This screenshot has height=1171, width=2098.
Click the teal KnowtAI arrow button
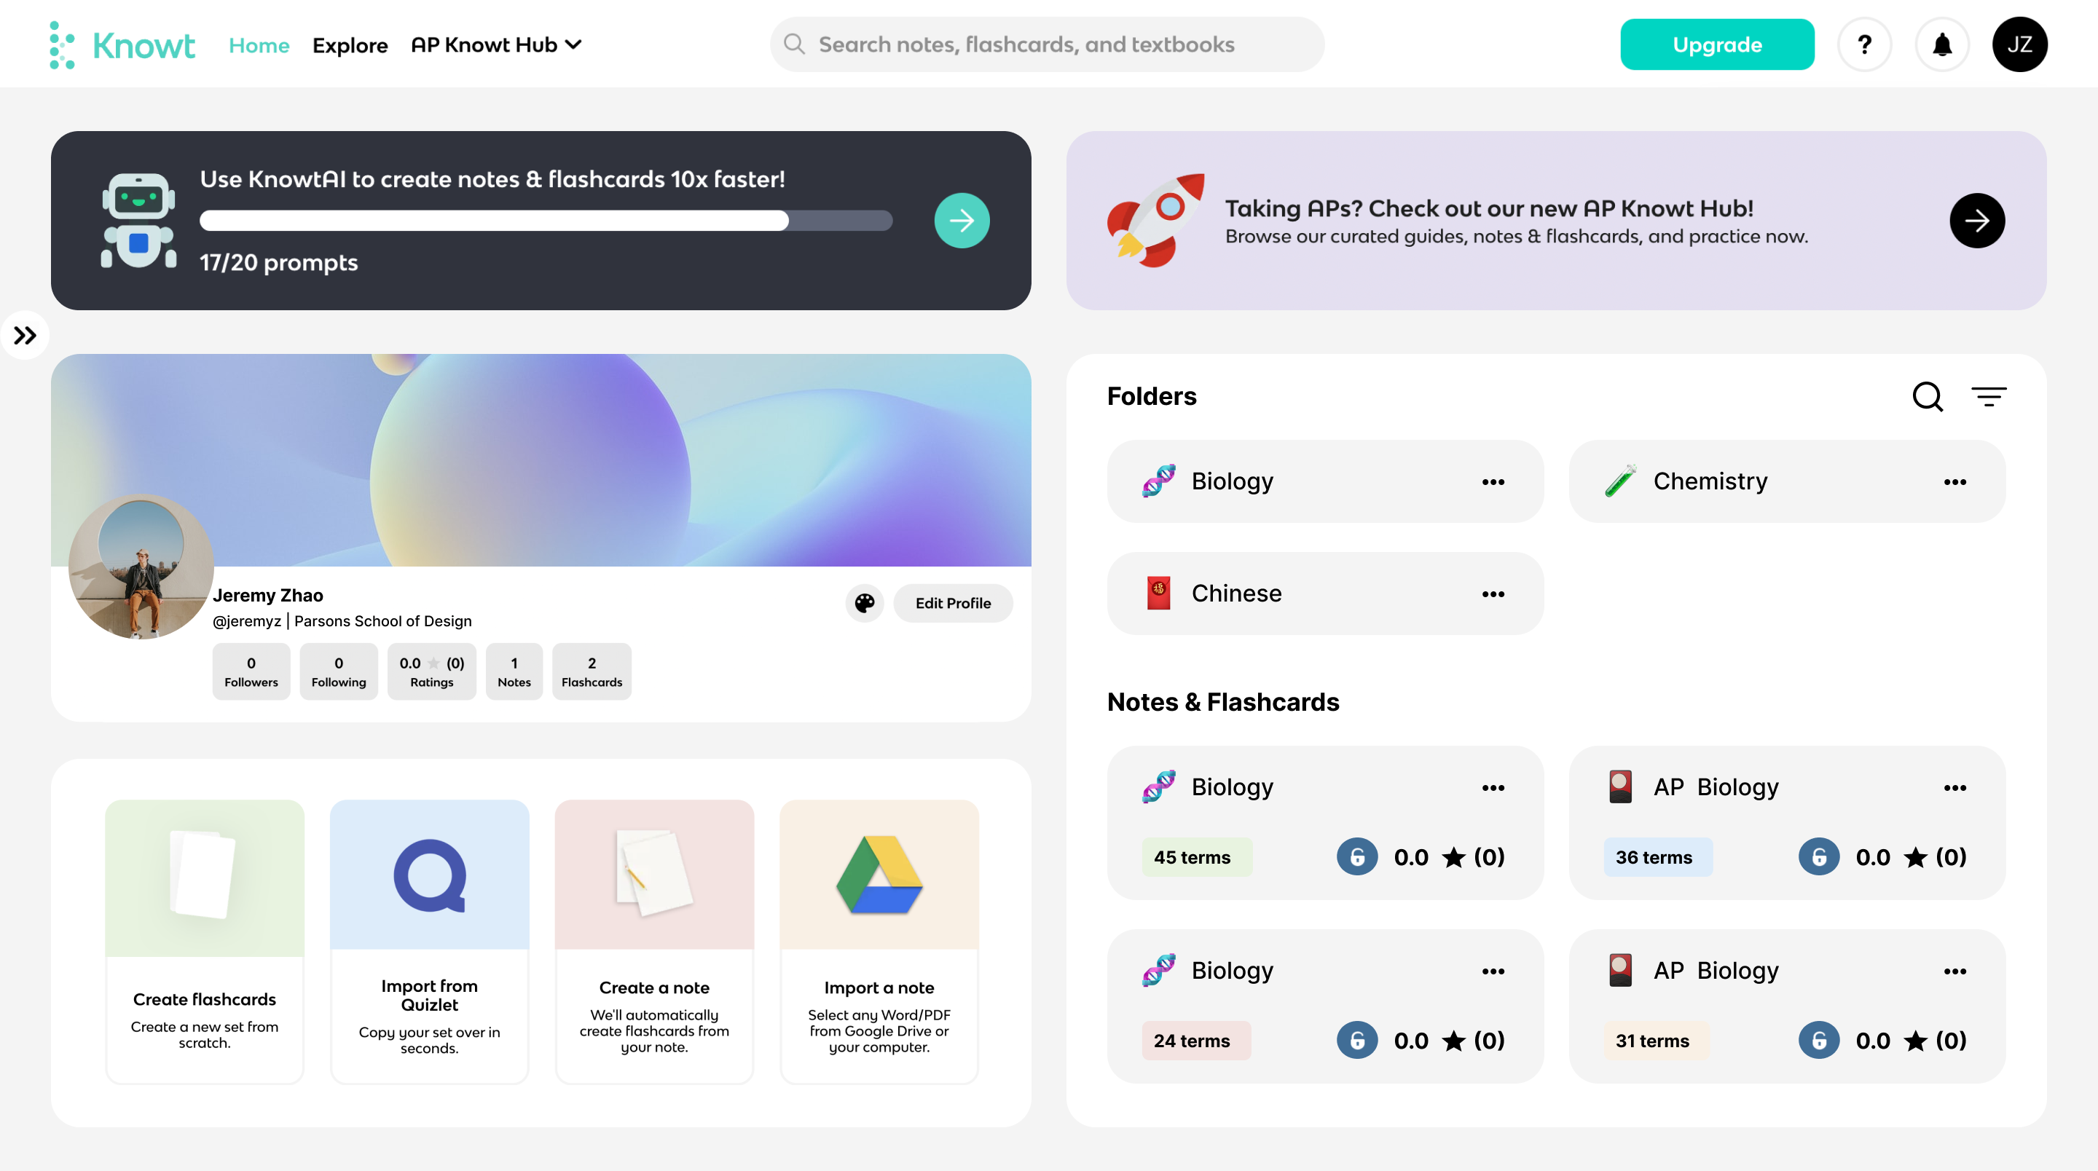point(961,221)
